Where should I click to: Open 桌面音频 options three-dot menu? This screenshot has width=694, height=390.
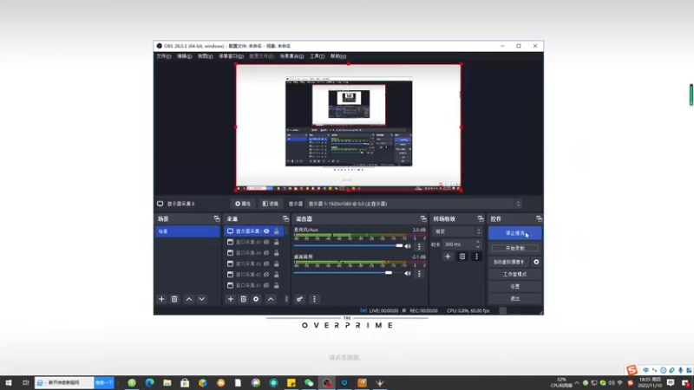coord(419,274)
